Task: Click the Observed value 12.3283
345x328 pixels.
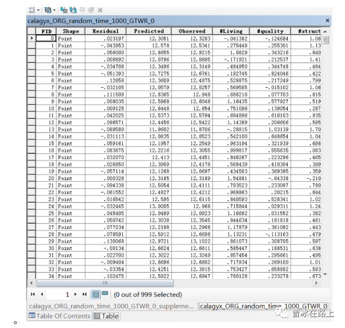Action: [192, 38]
